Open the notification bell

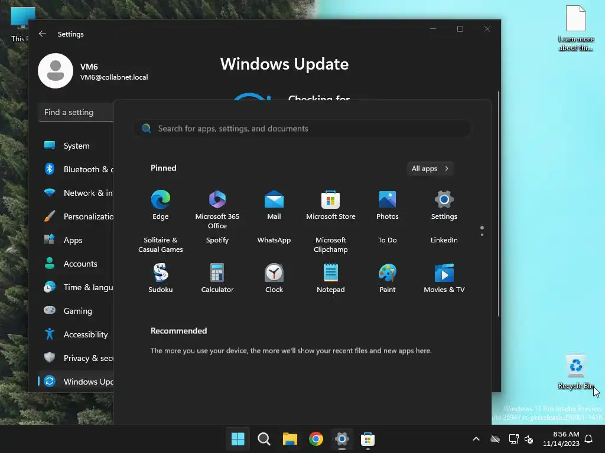click(x=589, y=439)
